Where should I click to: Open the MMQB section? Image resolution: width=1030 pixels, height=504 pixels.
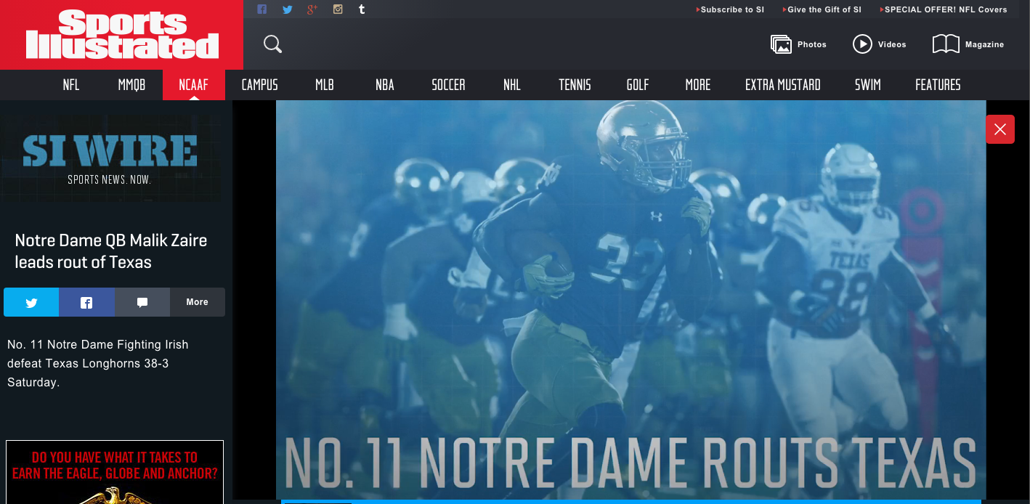[131, 85]
